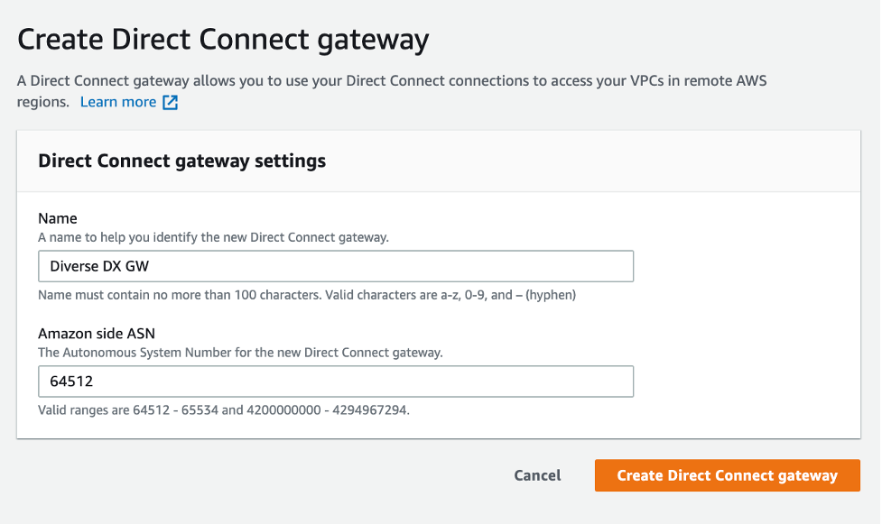Viewport: 882px width, 524px height.
Task: Follow the Learn more link
Action: 118,102
